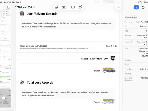Open the Share sheet

coord(143,7)
